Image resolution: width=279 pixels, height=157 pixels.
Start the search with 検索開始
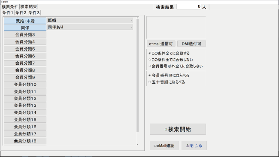click(x=178, y=129)
